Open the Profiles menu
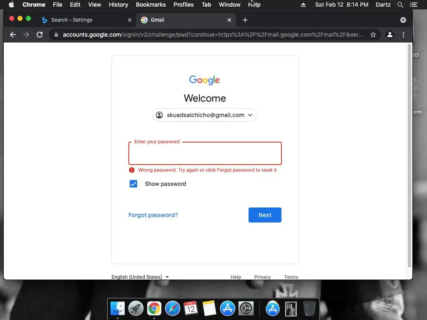This screenshot has width=427, height=320. (183, 5)
